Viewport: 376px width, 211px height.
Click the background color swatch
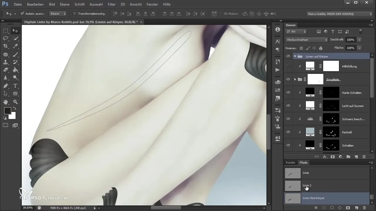click(x=12, y=116)
